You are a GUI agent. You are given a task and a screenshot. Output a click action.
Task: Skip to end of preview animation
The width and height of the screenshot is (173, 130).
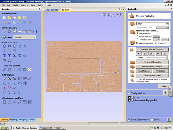click(158, 54)
